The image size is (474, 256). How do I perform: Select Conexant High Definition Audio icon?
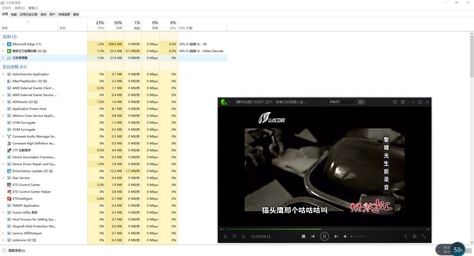pyautogui.click(x=9, y=143)
